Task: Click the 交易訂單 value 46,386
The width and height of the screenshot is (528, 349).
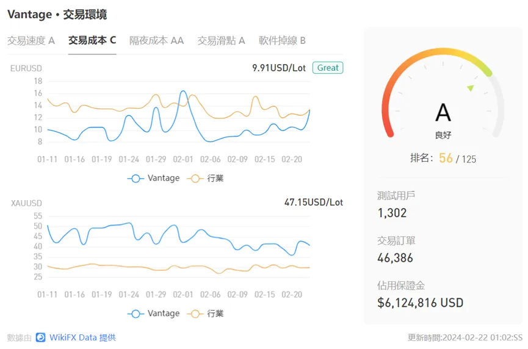Action: pos(395,258)
